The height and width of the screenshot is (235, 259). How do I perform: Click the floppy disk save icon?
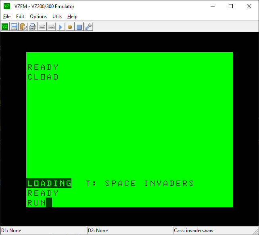[14, 27]
